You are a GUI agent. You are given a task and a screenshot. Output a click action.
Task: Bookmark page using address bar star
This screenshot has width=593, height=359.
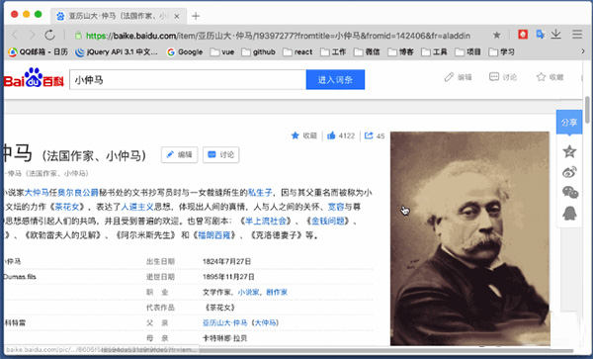pos(496,36)
